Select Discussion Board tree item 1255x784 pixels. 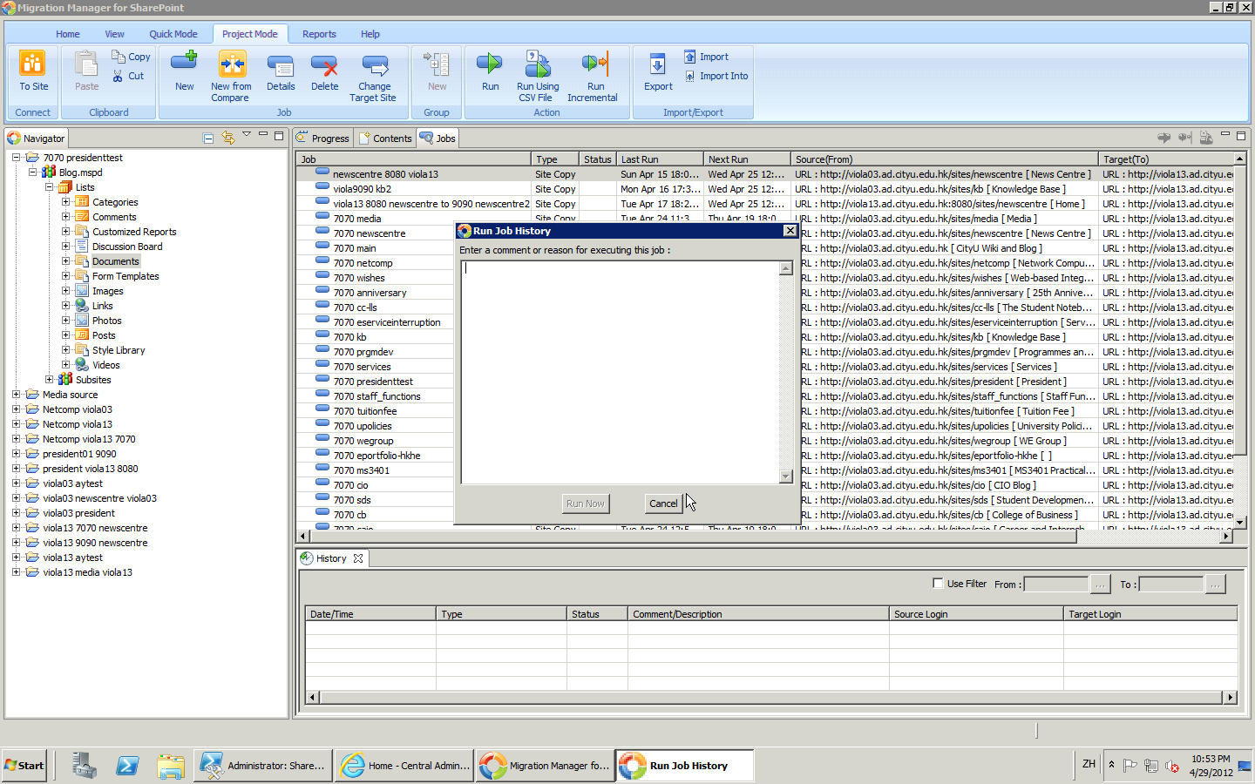[127, 247]
